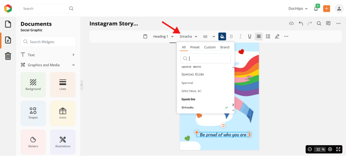Click the text color fill bucket icon
The width and height of the screenshot is (346, 156).
(x=222, y=36)
